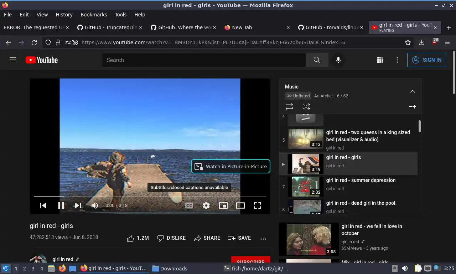Switch to GitHub TruncatedDin tab
456x274 pixels.
tap(110, 27)
